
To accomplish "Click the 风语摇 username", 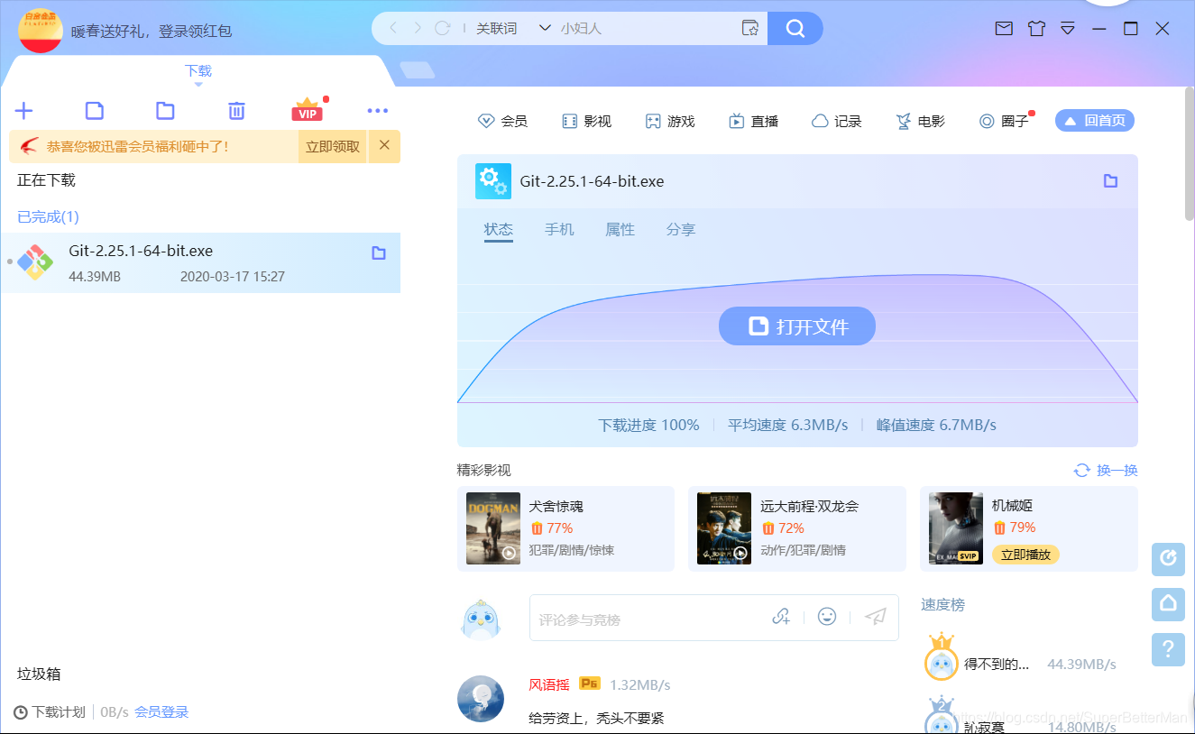I will [549, 684].
